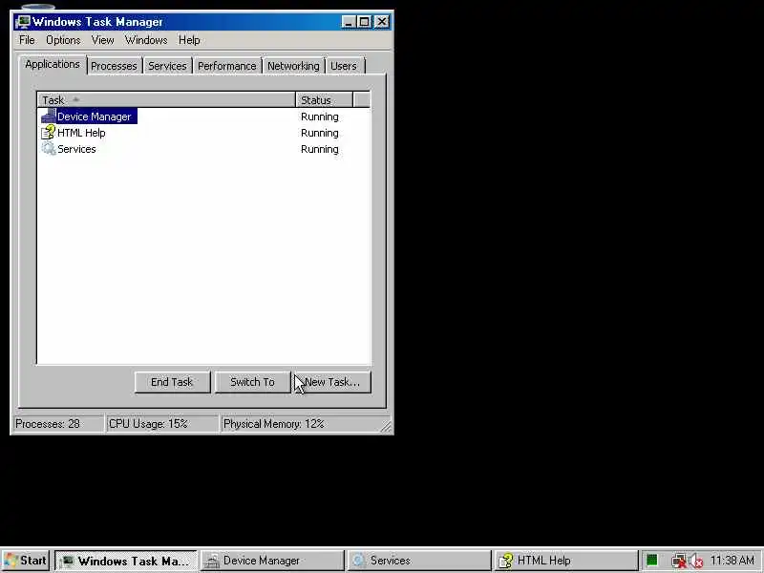Viewport: 764px width, 573px height.
Task: Open the File menu
Action: (x=27, y=40)
